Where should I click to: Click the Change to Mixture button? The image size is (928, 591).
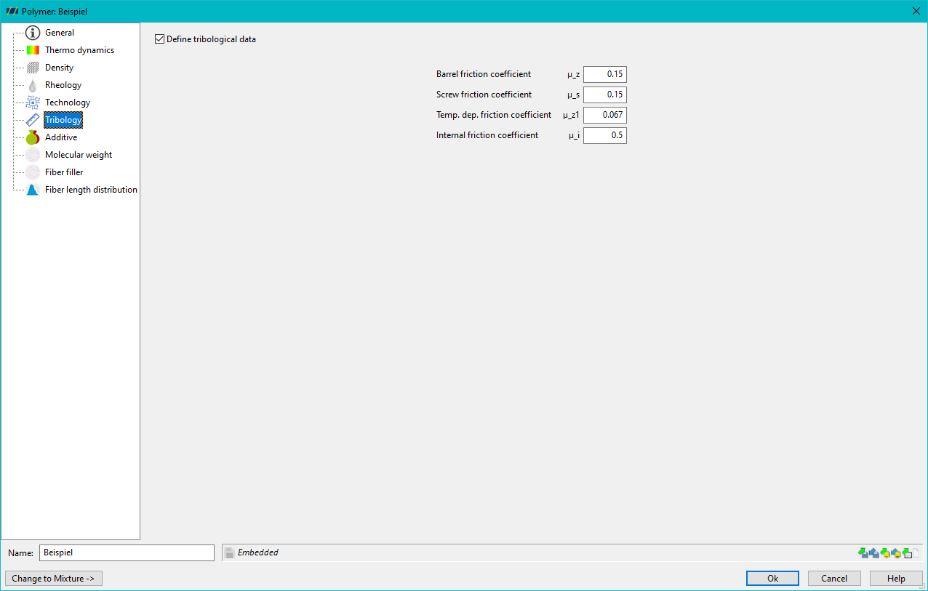[53, 579]
